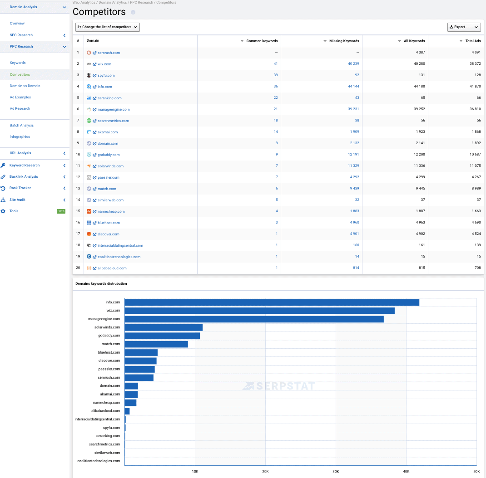This screenshot has width=486, height=478.
Task: Expand the URL Analysis chevron
Action: [x=64, y=153]
